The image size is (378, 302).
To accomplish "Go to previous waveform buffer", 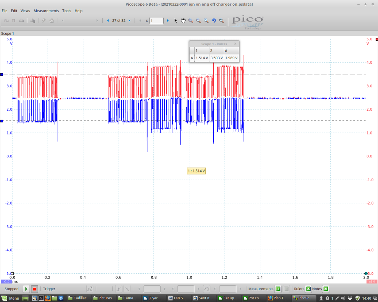I will click(x=108, y=21).
